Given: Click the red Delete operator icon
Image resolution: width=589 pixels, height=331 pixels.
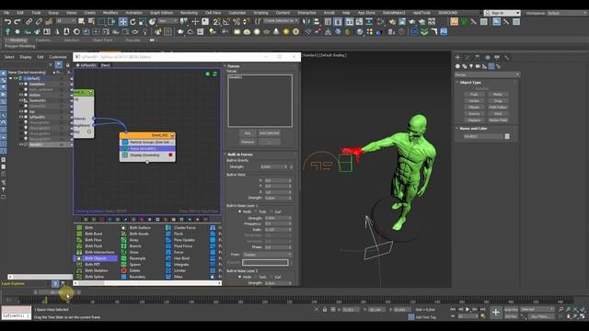Looking at the screenshot, I should (x=124, y=270).
